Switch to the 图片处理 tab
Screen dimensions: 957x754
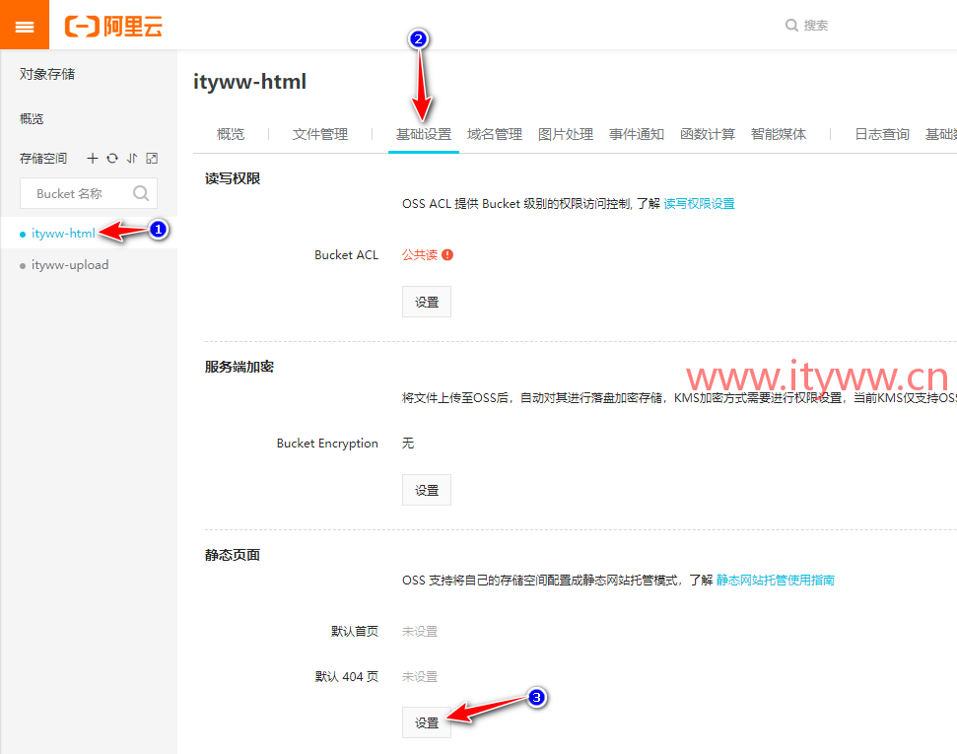(x=566, y=134)
